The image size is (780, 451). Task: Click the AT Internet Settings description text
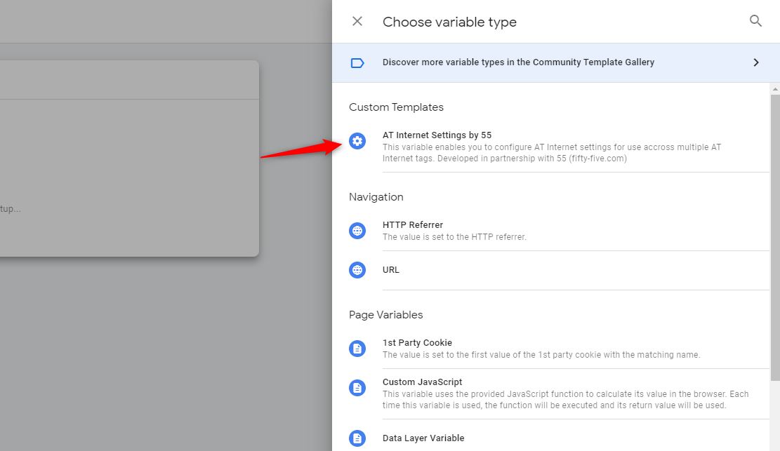coord(551,153)
